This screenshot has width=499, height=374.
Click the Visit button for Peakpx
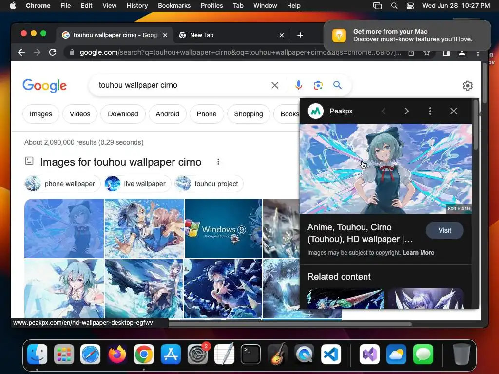[x=444, y=230]
